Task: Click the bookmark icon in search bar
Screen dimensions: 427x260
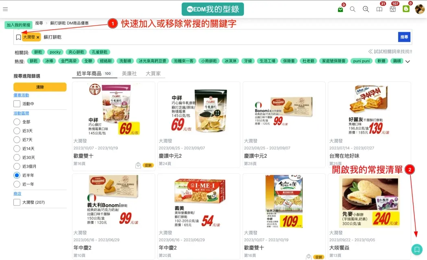Action: (18, 37)
